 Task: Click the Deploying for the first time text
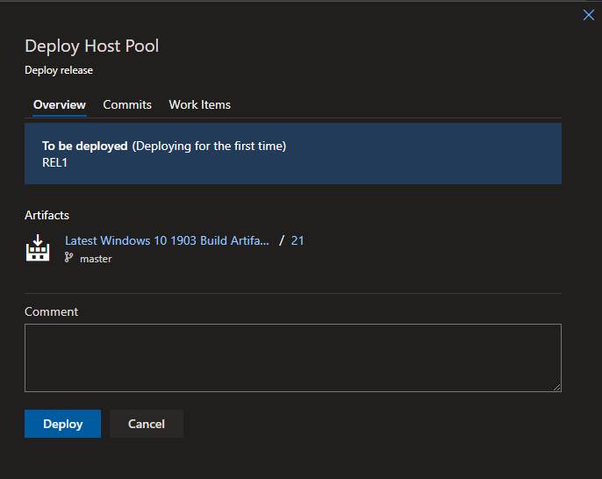point(209,147)
